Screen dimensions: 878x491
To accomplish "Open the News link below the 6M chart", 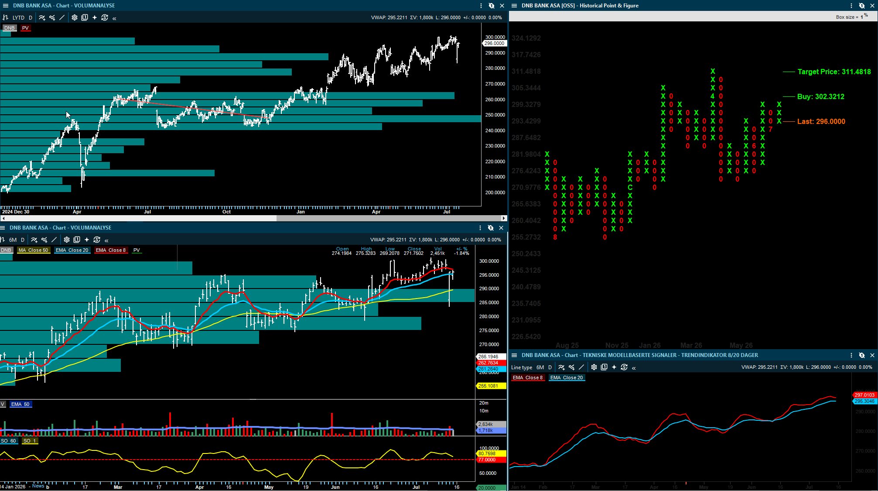I will tap(38, 486).
